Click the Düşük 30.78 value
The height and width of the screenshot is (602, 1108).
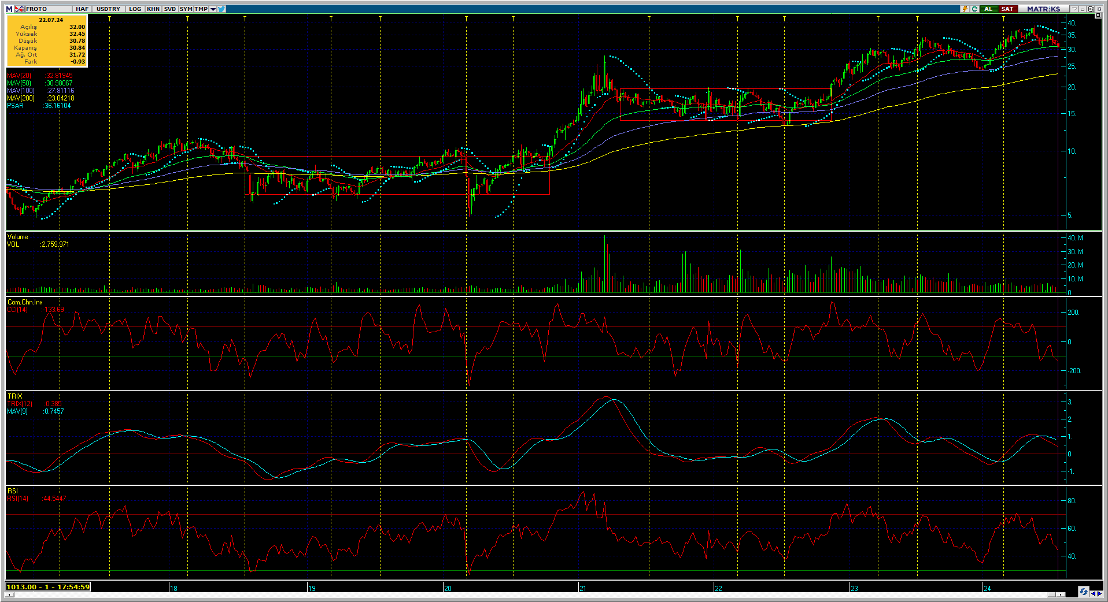click(77, 41)
